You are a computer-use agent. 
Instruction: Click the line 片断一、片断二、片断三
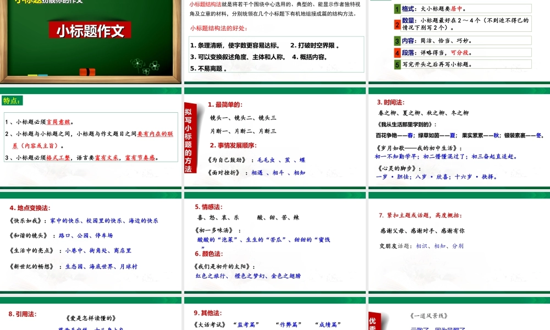(243, 131)
